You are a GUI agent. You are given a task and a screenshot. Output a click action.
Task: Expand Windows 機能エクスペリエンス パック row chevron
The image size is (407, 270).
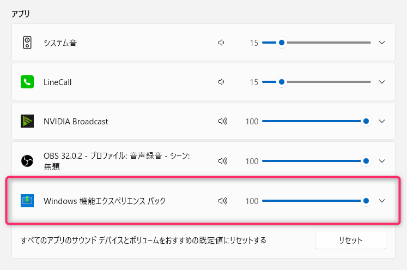coord(382,201)
